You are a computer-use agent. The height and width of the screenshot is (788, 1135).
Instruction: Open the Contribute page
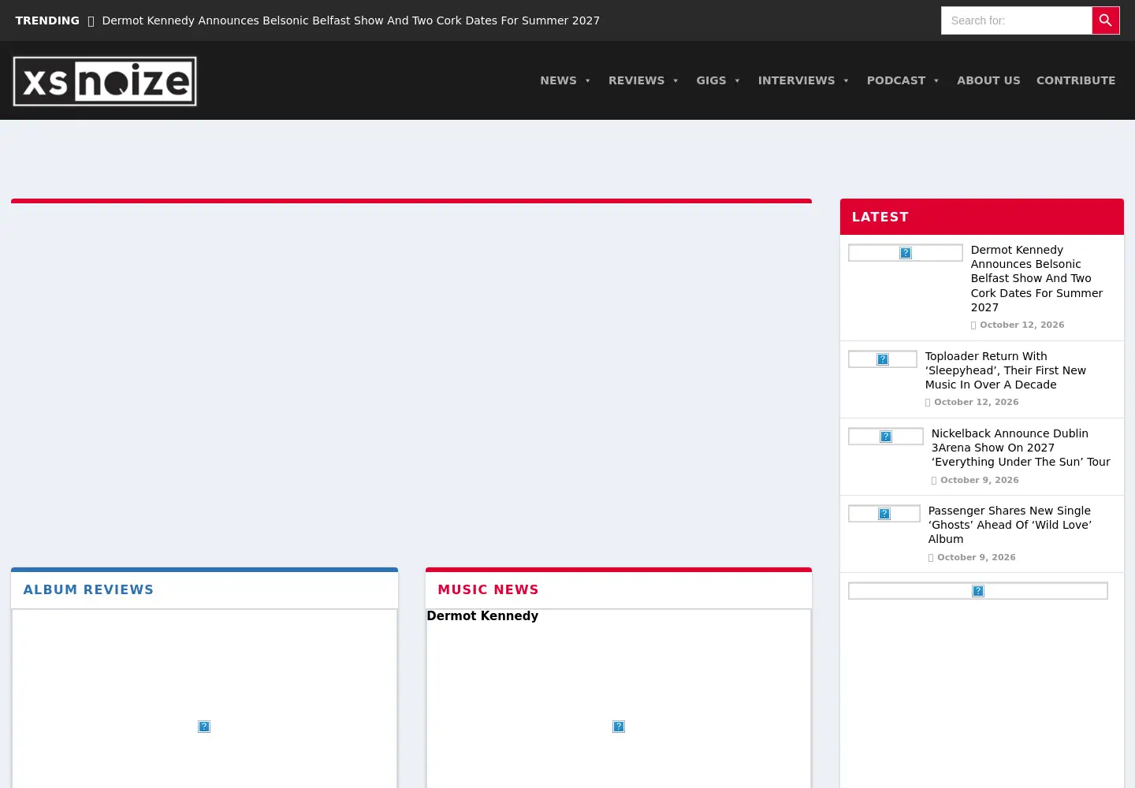[x=1076, y=80]
